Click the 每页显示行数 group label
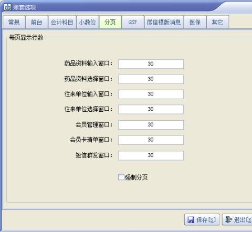The height and width of the screenshot is (232, 252). tap(26, 37)
